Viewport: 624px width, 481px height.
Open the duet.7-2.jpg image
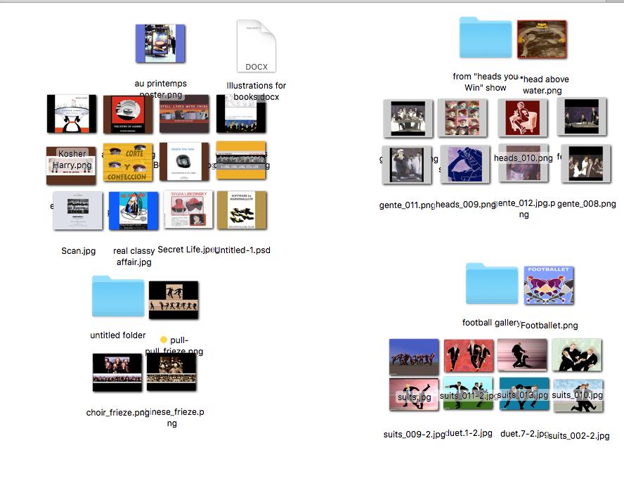coord(524,395)
